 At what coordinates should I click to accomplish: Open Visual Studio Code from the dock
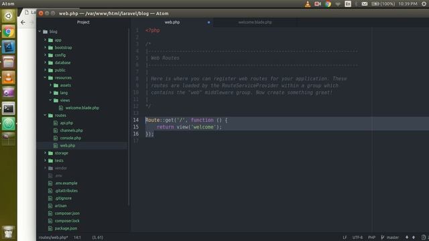tap(9, 47)
